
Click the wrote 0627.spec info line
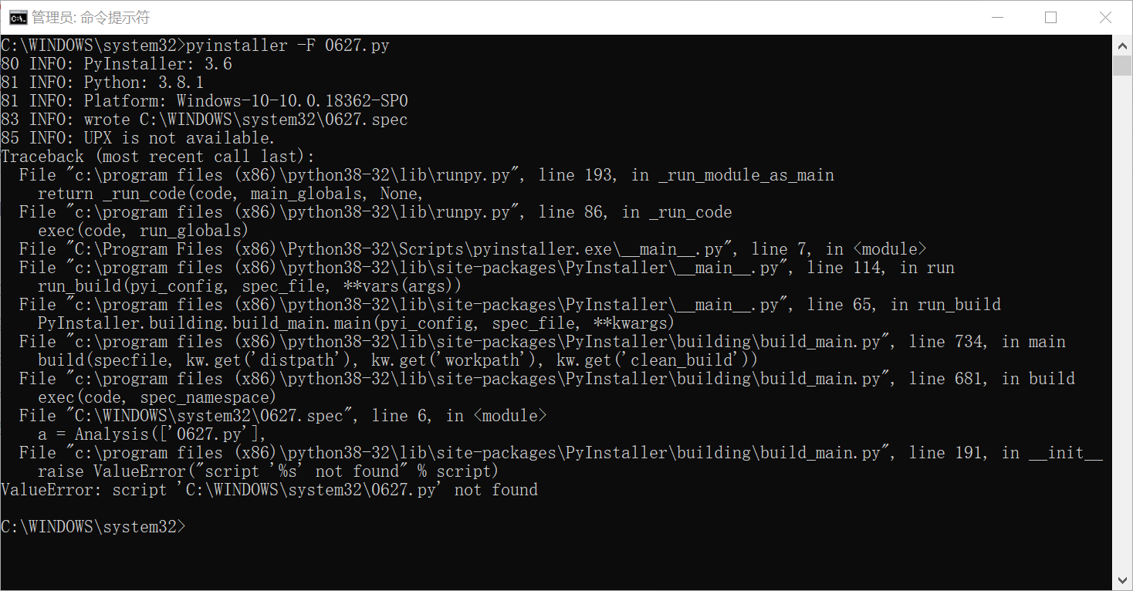point(205,120)
